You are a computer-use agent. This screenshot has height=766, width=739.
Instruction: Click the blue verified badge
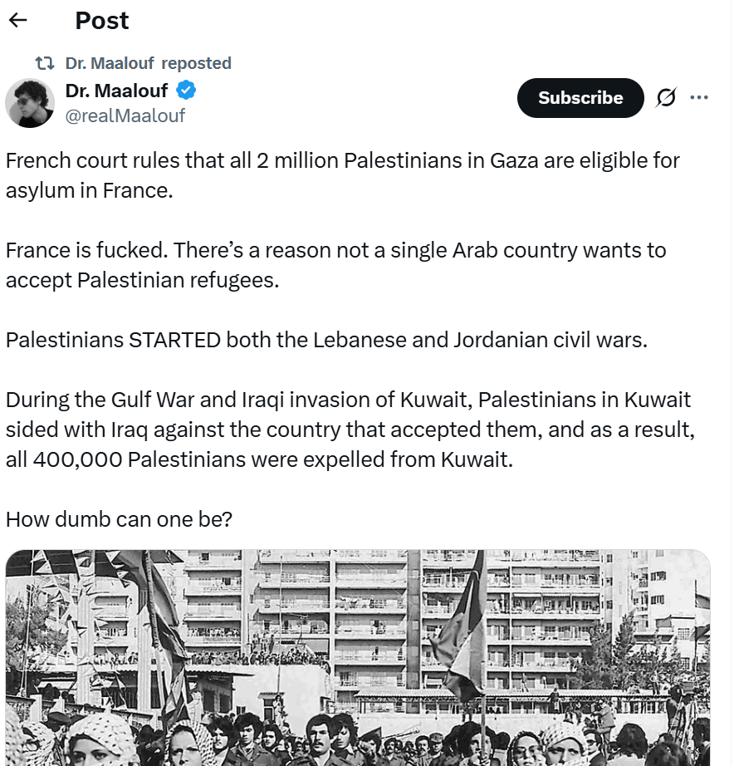(x=187, y=90)
